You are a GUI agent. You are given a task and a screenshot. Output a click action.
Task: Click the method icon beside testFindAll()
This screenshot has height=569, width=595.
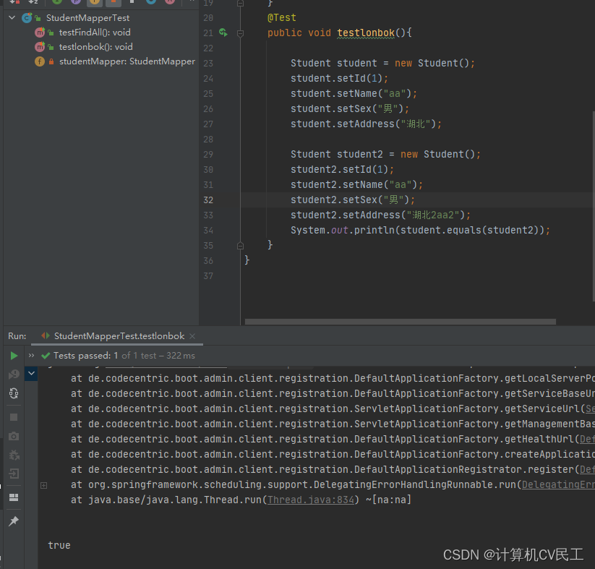tap(40, 33)
